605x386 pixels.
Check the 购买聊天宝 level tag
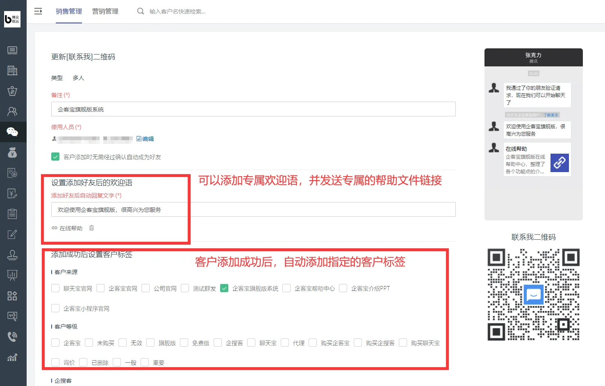(x=403, y=343)
